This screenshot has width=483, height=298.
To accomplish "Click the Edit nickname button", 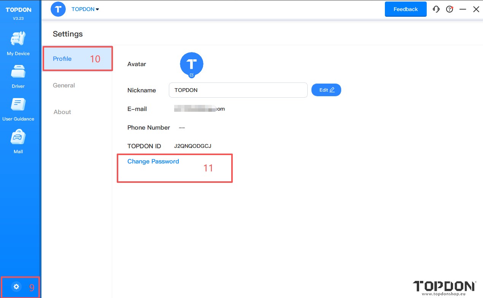I will click(326, 90).
